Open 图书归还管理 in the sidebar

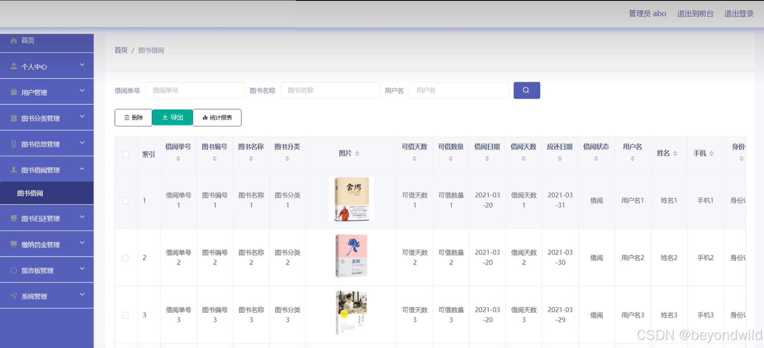[47, 218]
